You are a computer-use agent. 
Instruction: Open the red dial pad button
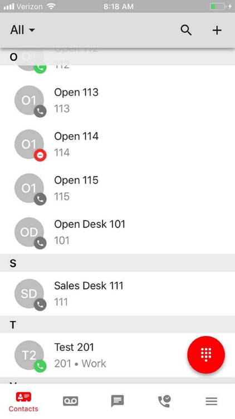click(x=206, y=355)
